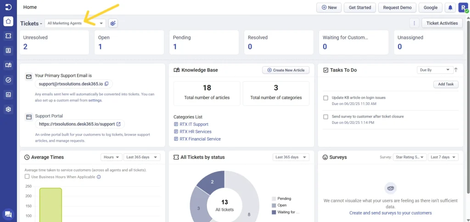Open support portal in new tab icon
The image size is (470, 222).
pos(118,124)
